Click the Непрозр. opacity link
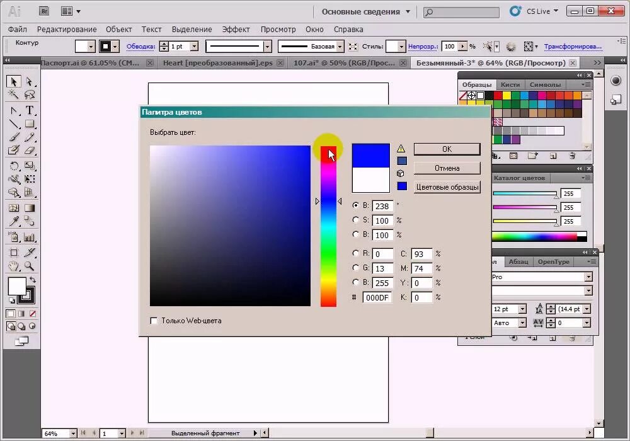This screenshot has height=441, width=630. coord(423,47)
